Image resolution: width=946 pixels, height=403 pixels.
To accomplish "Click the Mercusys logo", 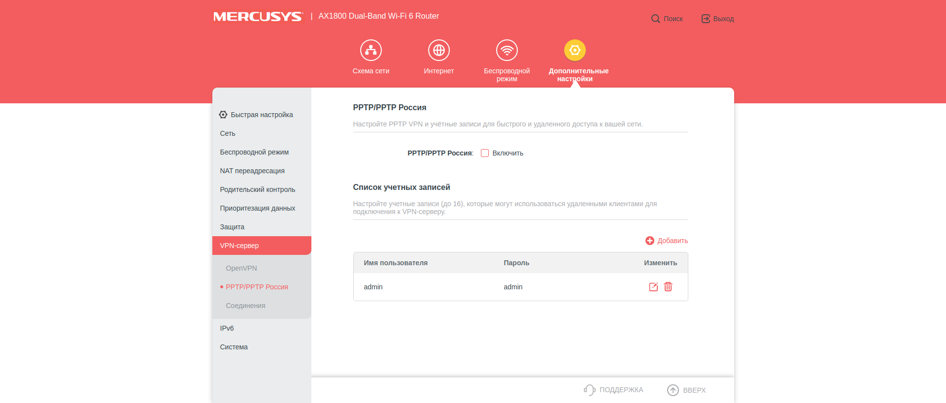I will 258,16.
